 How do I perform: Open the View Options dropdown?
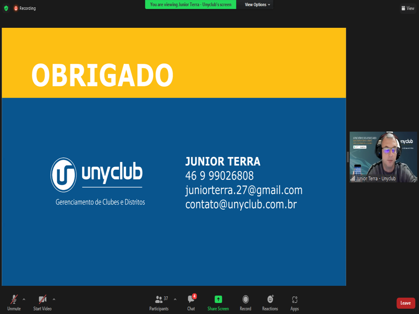(257, 4)
